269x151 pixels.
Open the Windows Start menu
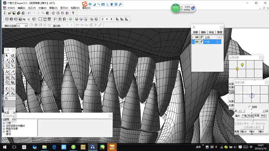pyautogui.click(x=5, y=147)
